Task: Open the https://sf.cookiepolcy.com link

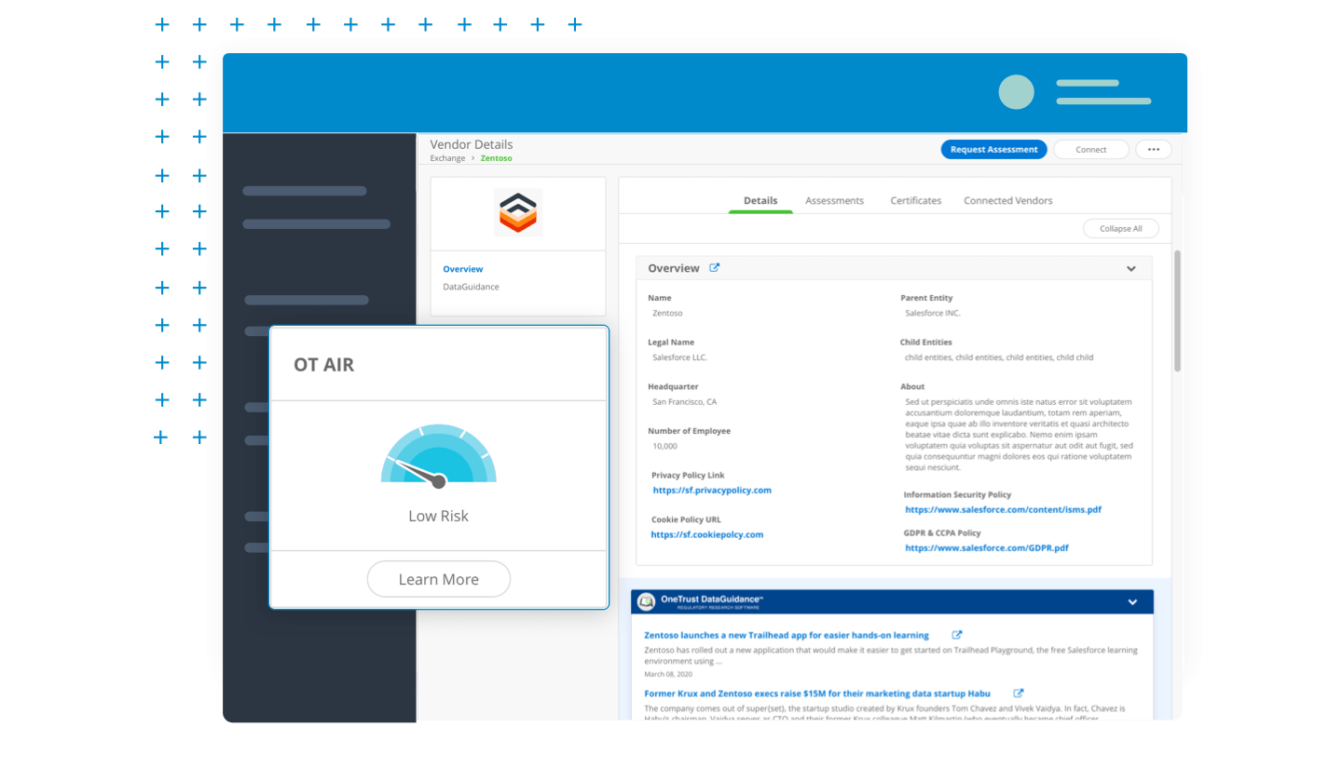Action: pyautogui.click(x=707, y=535)
